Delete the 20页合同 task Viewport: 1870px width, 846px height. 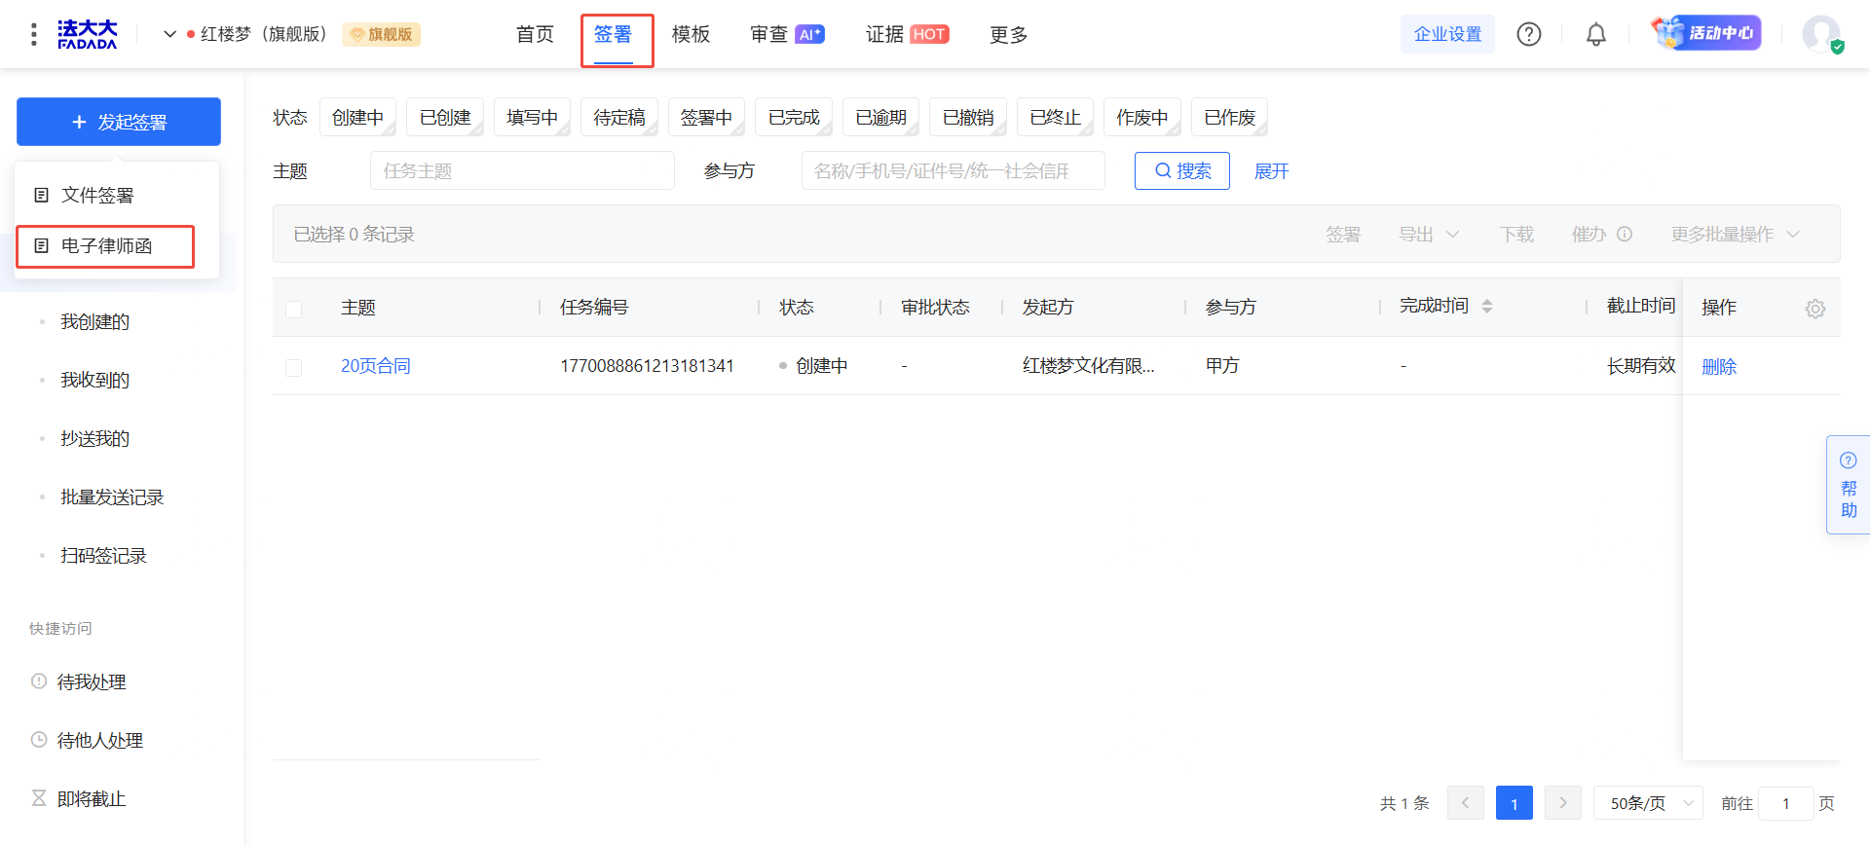(x=1719, y=367)
